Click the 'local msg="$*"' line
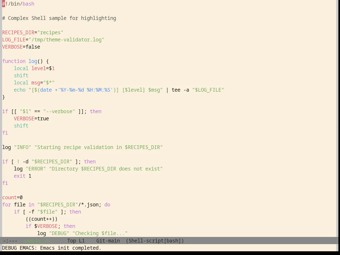The image size is (340, 255). coord(34,83)
